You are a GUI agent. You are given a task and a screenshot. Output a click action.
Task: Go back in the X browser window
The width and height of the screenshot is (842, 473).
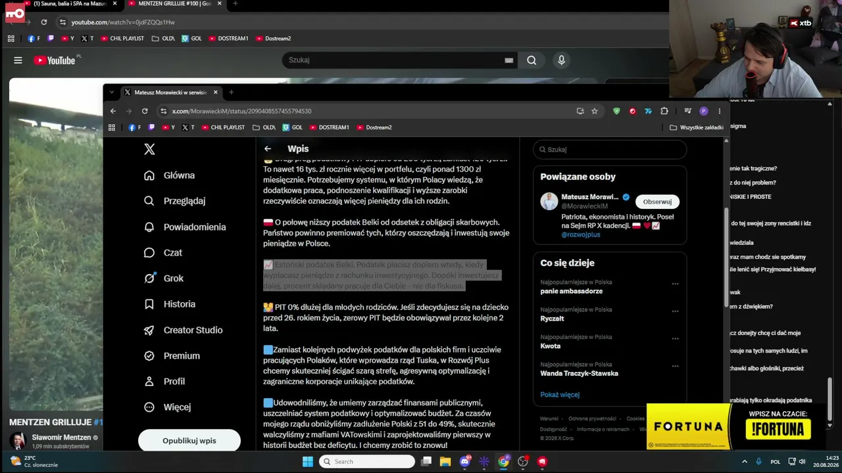(x=113, y=111)
